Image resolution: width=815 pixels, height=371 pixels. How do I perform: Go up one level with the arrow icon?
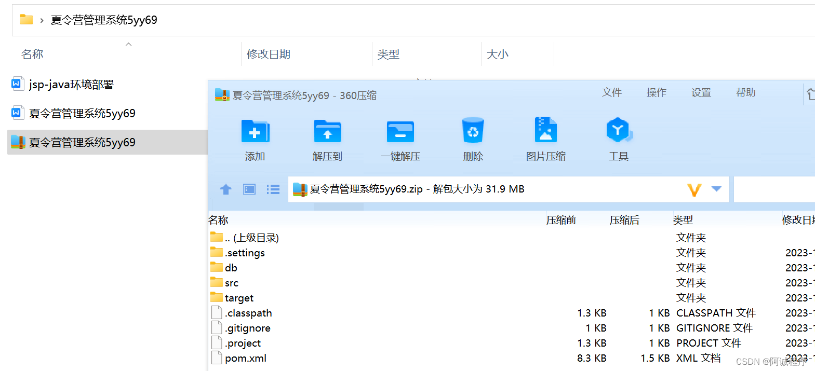point(225,189)
